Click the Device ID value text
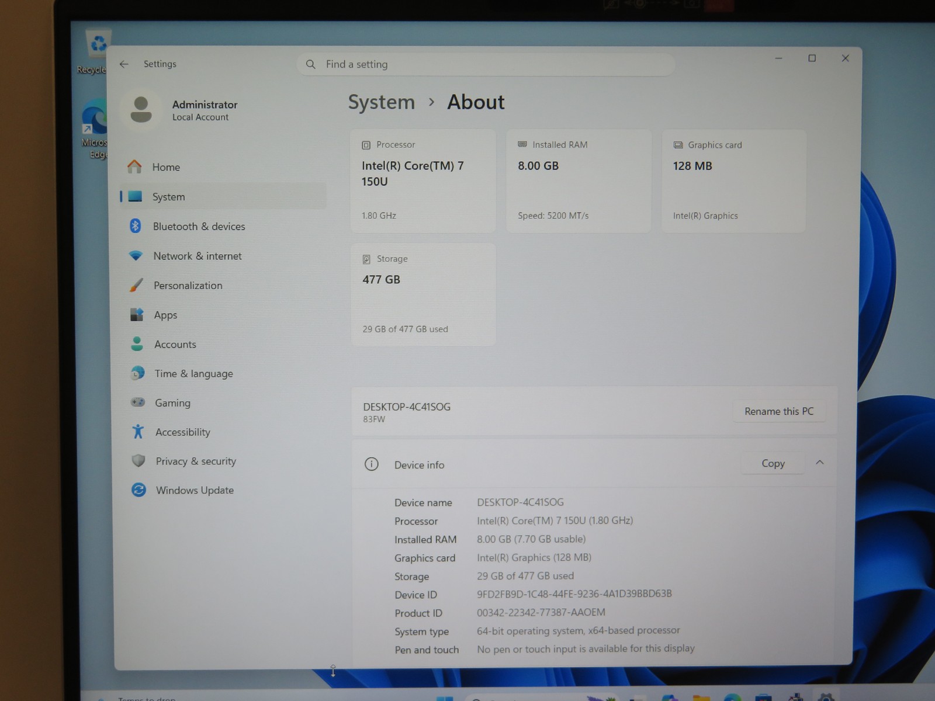This screenshot has height=701, width=935. 574,594
